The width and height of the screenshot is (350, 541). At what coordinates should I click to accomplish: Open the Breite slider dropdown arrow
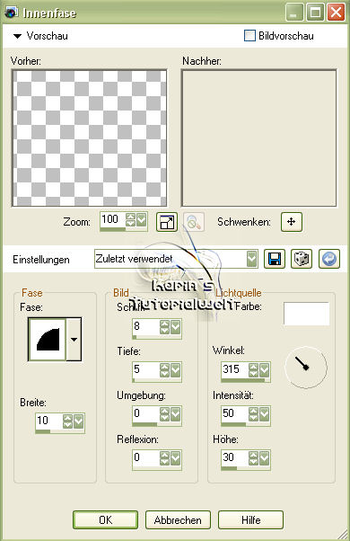point(79,421)
